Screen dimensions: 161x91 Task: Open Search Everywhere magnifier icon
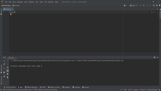point(154,5)
